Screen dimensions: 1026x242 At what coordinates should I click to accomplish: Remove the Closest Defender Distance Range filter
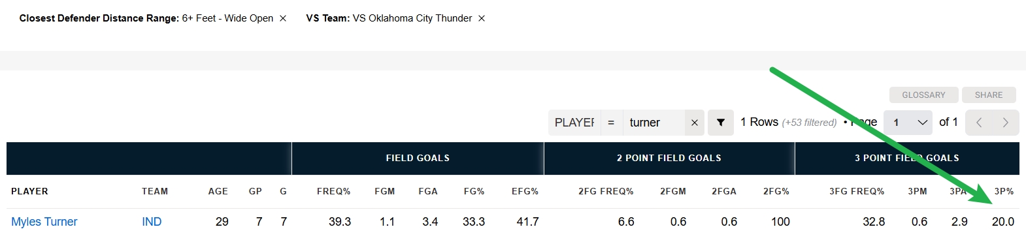(x=283, y=18)
